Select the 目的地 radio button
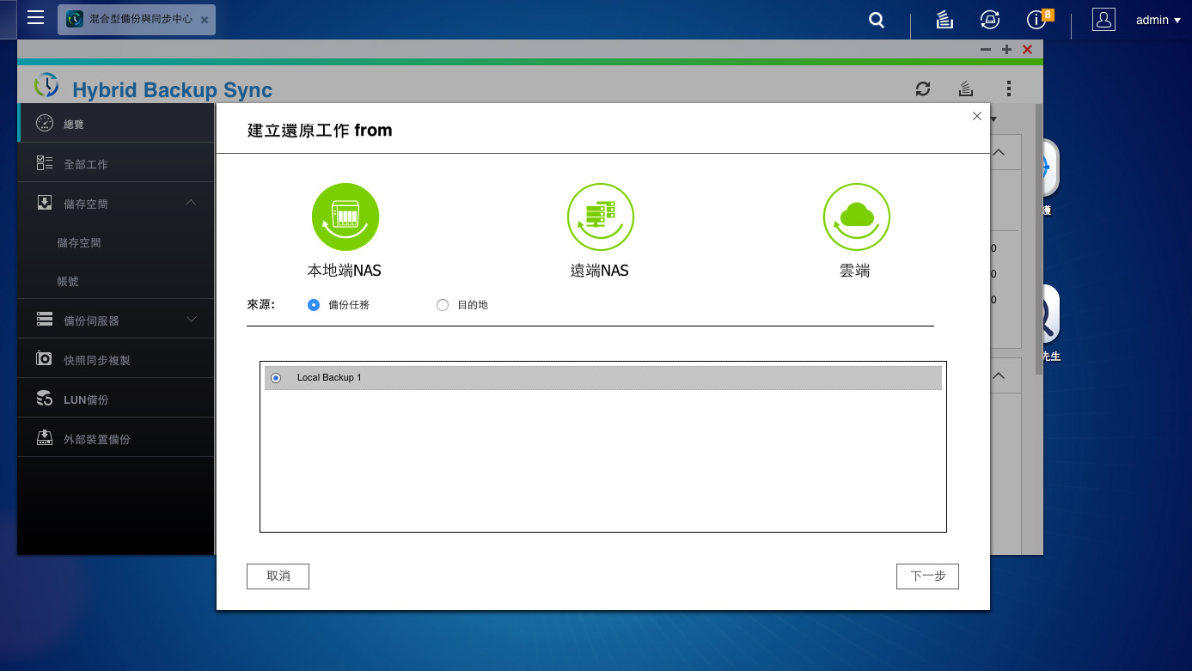This screenshot has width=1192, height=671. click(x=443, y=305)
